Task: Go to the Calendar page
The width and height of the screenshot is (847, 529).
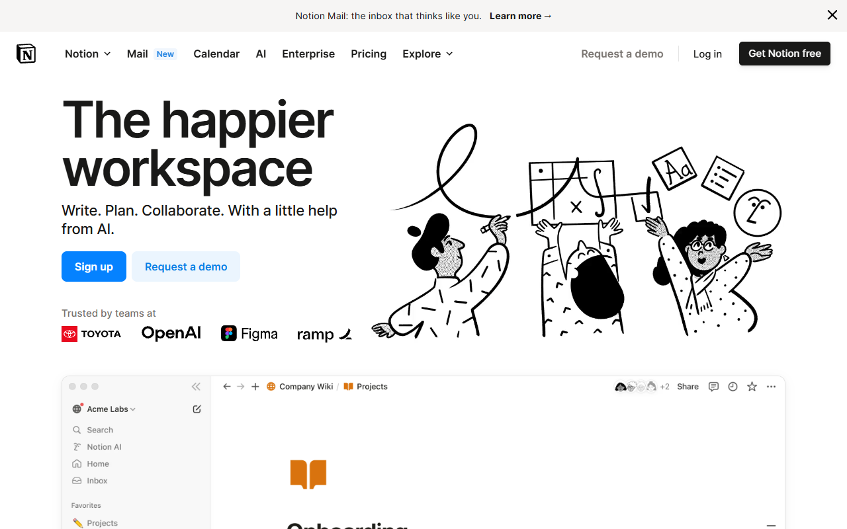Action: click(216, 54)
